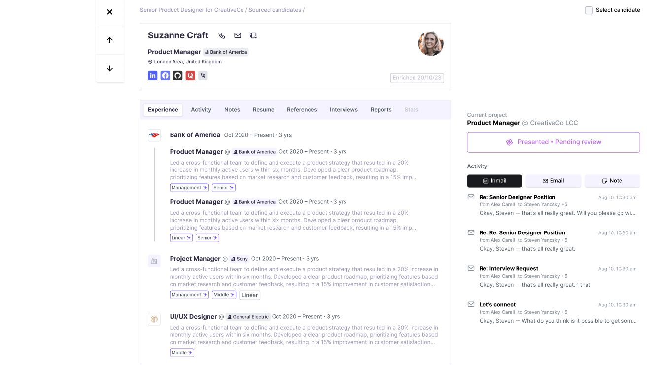Image resolution: width=656 pixels, height=365 pixels.
Task: Click the envelope icon beside Suzanne Craft
Action: coord(238,35)
